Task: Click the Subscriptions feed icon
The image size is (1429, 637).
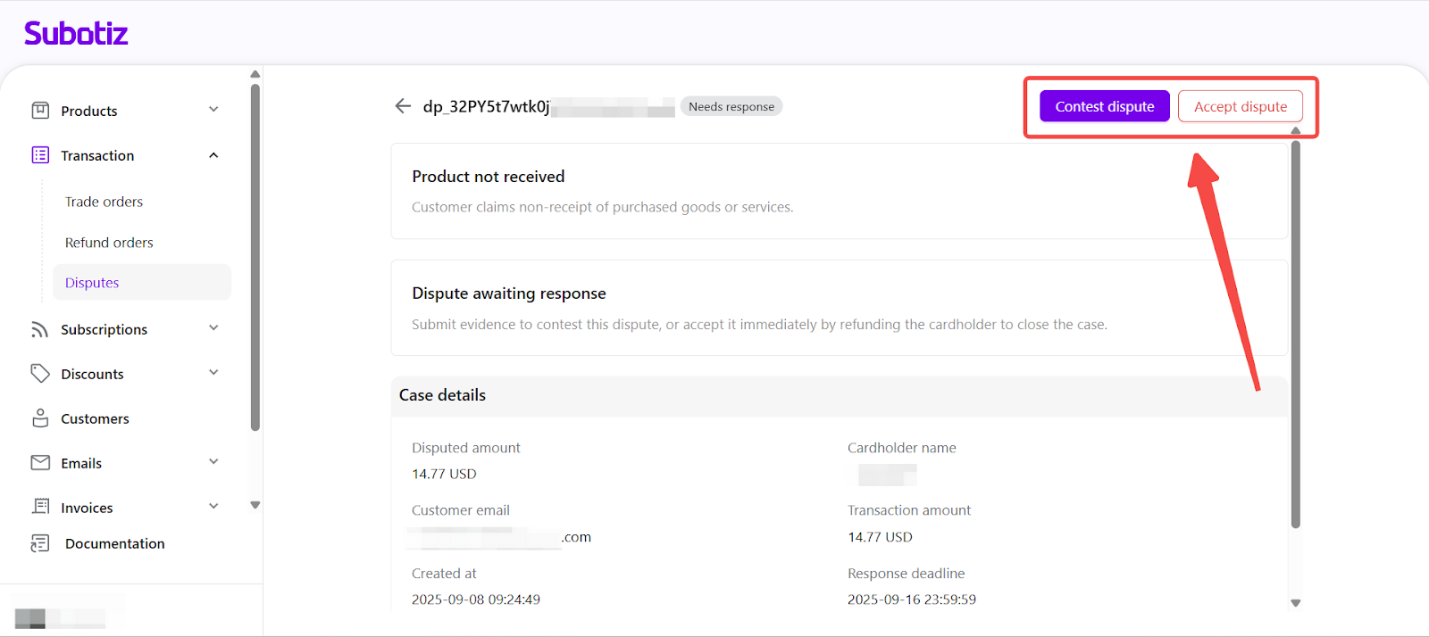Action: pyautogui.click(x=40, y=329)
